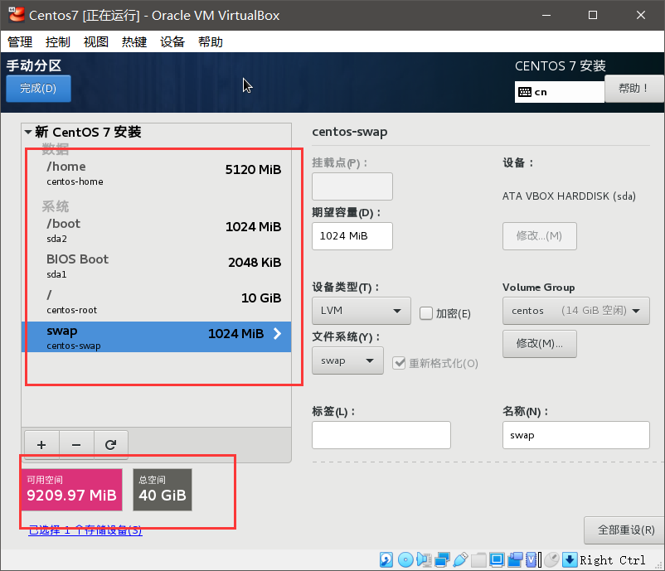Click the 10 GiB size text
Viewport: 665px width, 571px height.
[261, 298]
